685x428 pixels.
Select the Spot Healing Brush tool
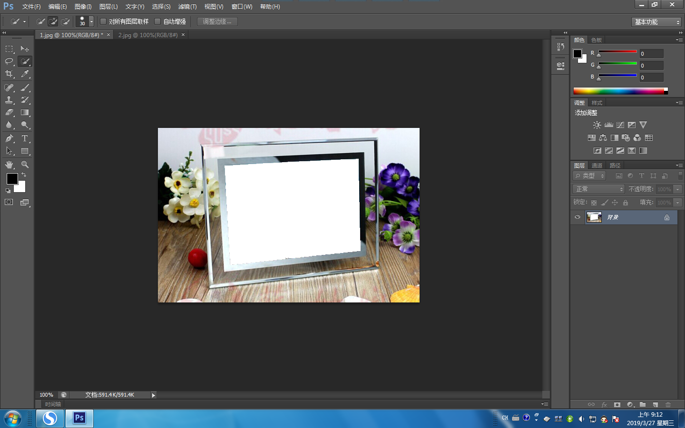coord(9,88)
